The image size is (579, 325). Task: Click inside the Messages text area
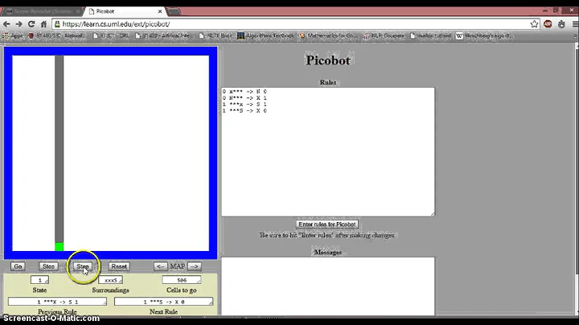328,286
